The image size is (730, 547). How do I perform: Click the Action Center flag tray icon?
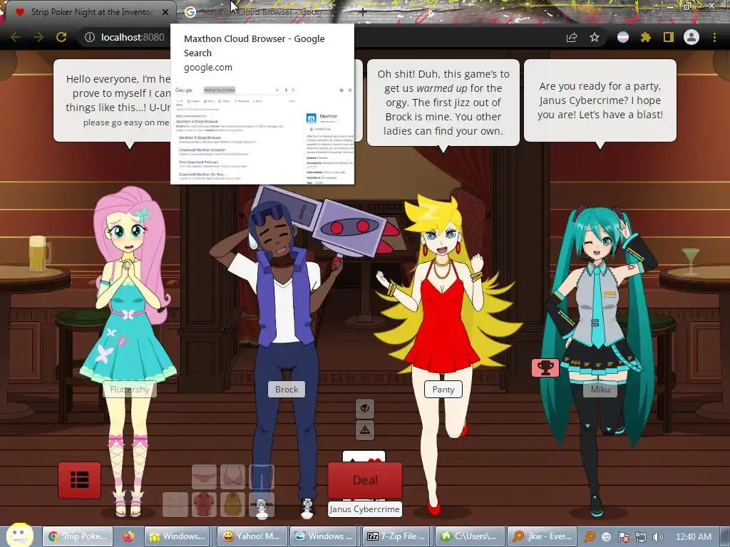(624, 537)
